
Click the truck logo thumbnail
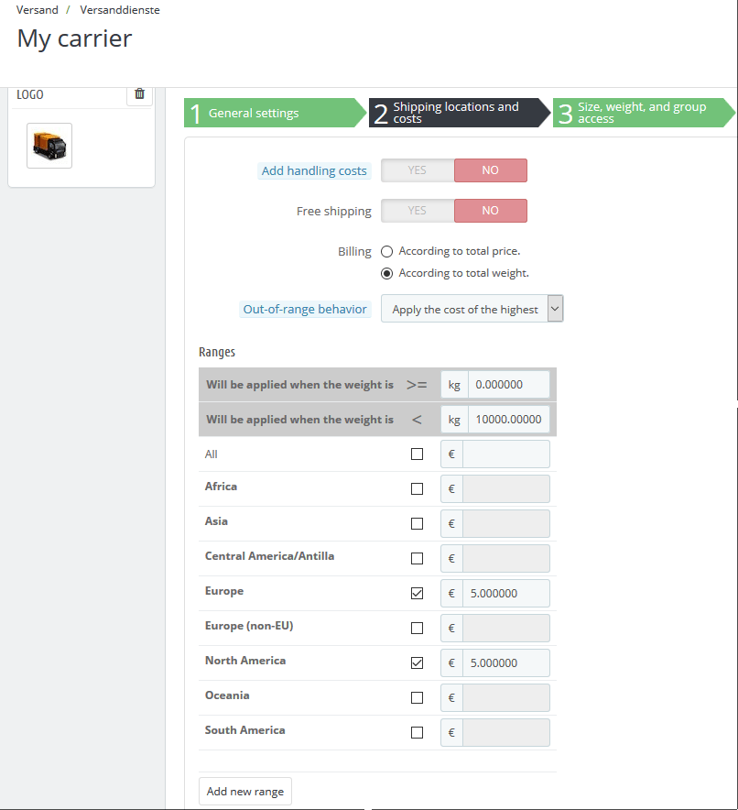(49, 146)
